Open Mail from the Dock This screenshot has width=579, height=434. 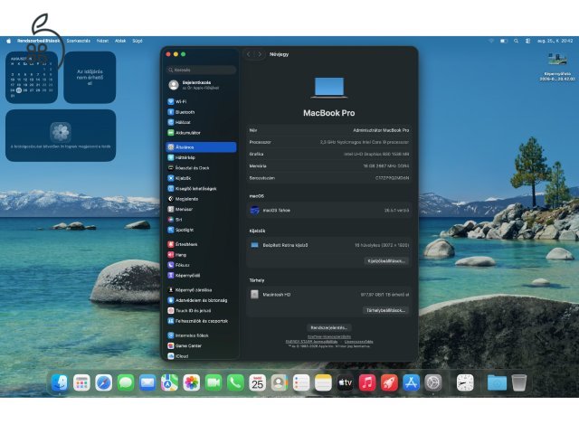click(147, 382)
